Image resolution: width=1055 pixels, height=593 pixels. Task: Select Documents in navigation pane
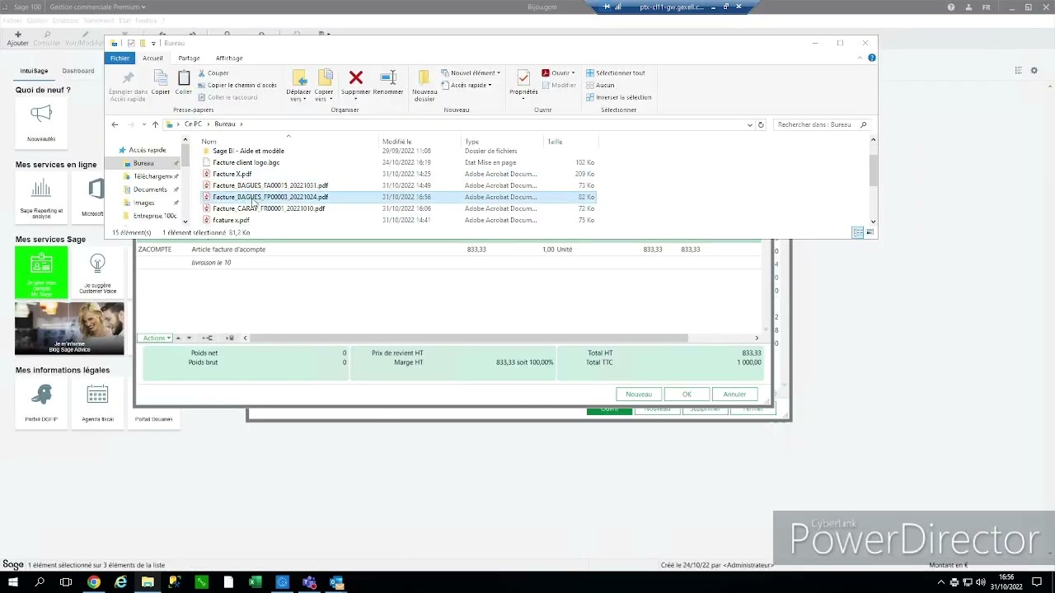150,189
